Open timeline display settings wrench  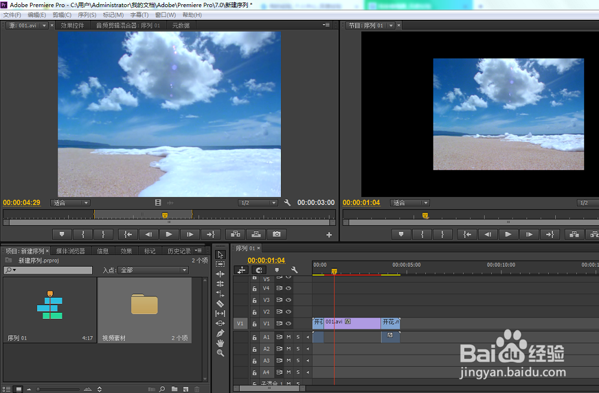click(294, 270)
